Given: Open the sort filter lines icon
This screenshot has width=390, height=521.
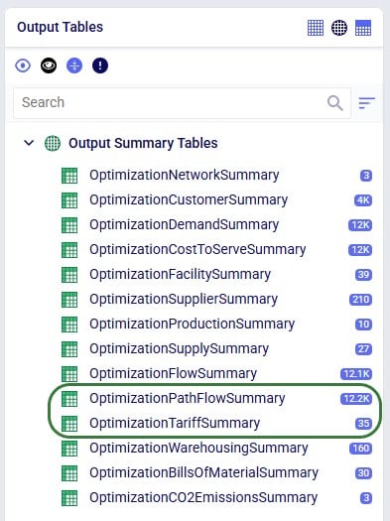Looking at the screenshot, I should [367, 103].
